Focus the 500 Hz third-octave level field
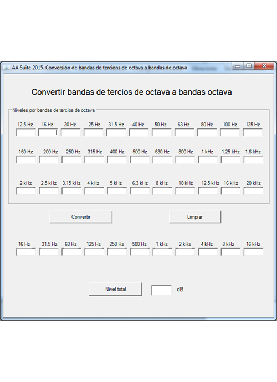The height and width of the screenshot is (382, 277). pos(140,159)
